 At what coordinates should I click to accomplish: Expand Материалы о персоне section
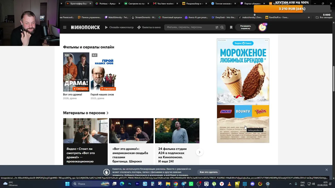86,113
